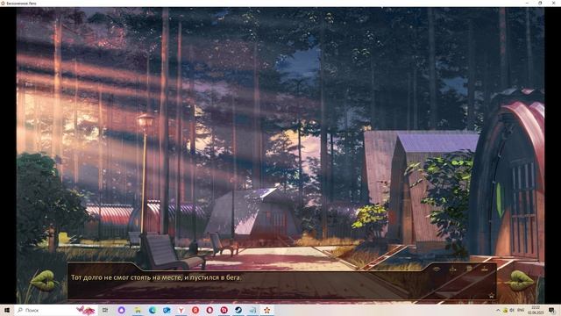Open Yandex Browser from the taskbar
561x316 pixels.
(181, 310)
